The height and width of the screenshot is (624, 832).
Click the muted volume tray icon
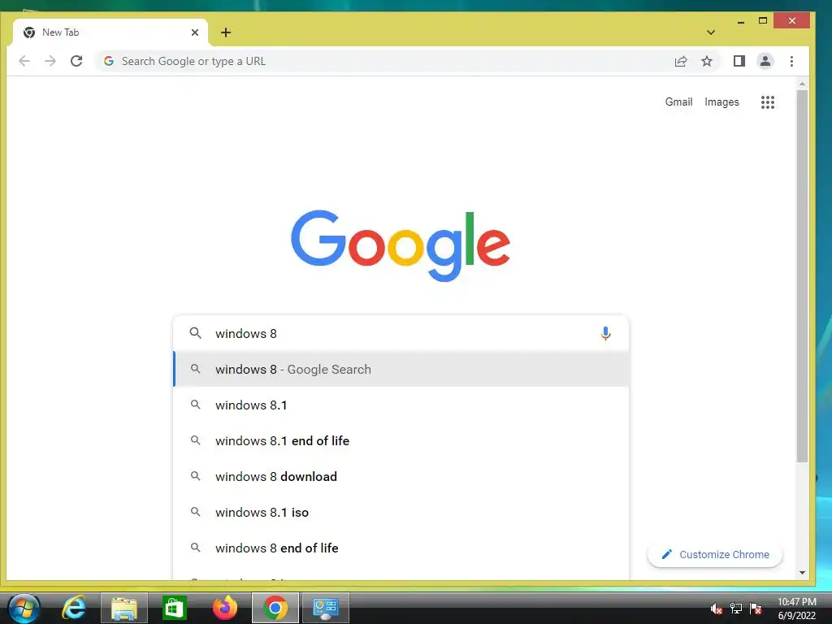tap(717, 609)
